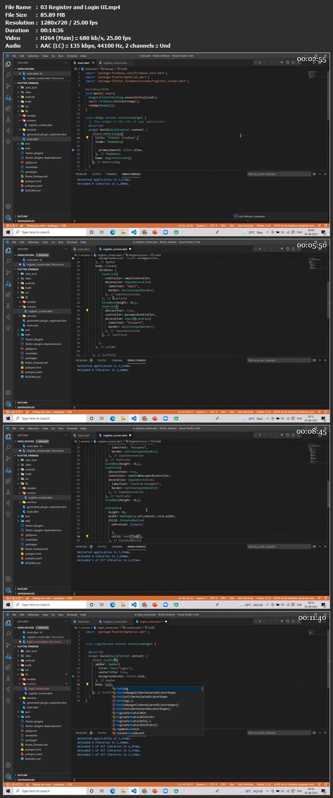
Task: Open Manage gear icon in the 00:02:55 frame
Action: [8, 218]
